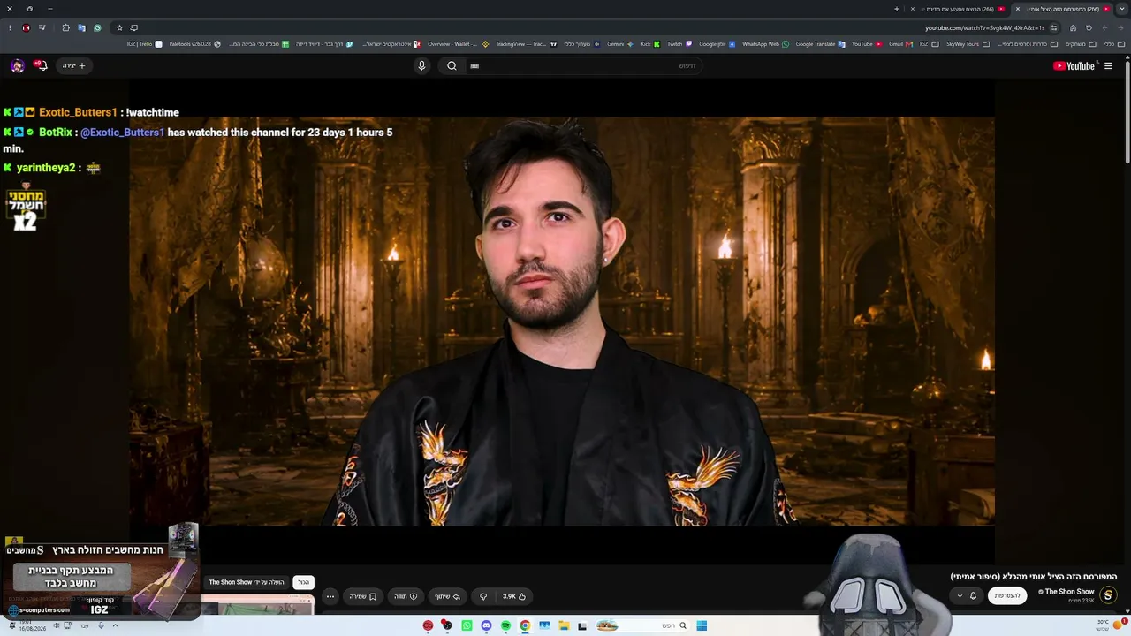The image size is (1131, 636).
Task: Open the YouTube guide hamburger menu
Action: (1108, 66)
